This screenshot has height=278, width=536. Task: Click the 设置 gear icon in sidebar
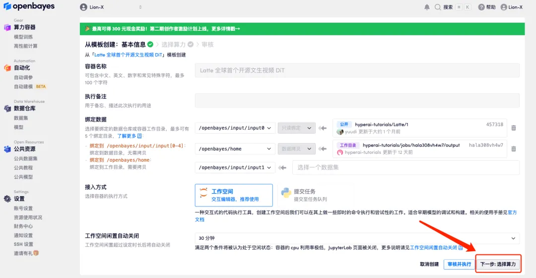7,199
